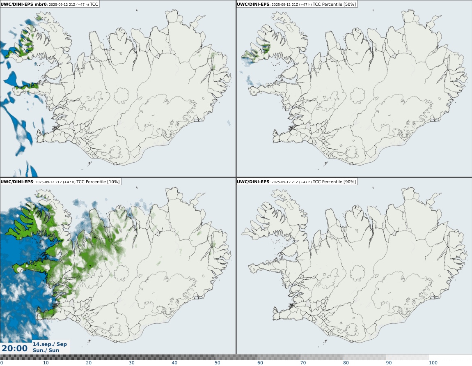Viewport: 472px width, 366px height.
Task: Select the 50% percentile map panel
Action: pyautogui.click(x=354, y=89)
